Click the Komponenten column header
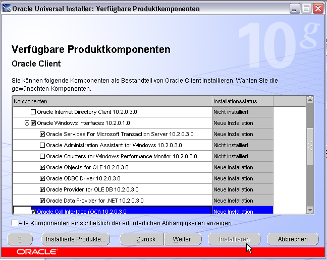This screenshot has height=260, width=327. [x=113, y=101]
